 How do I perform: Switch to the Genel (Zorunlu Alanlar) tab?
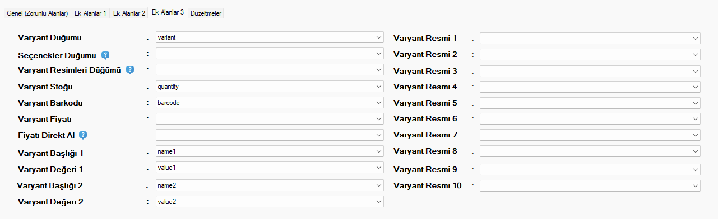coord(38,13)
